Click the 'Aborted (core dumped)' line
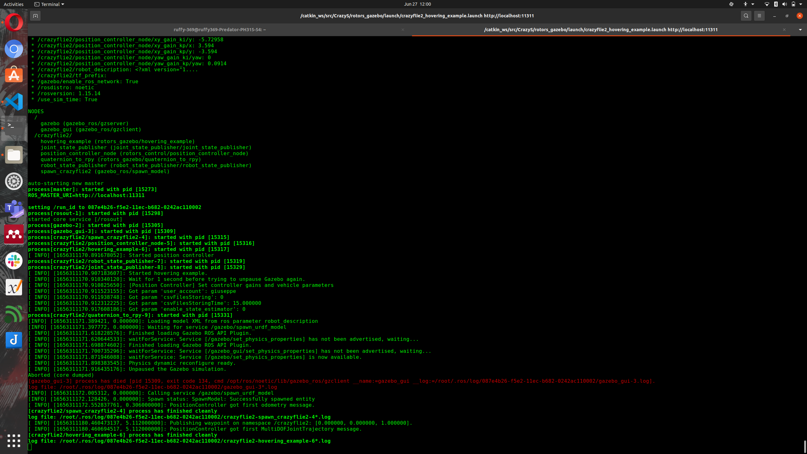Image resolution: width=807 pixels, height=454 pixels. pyautogui.click(x=61, y=375)
